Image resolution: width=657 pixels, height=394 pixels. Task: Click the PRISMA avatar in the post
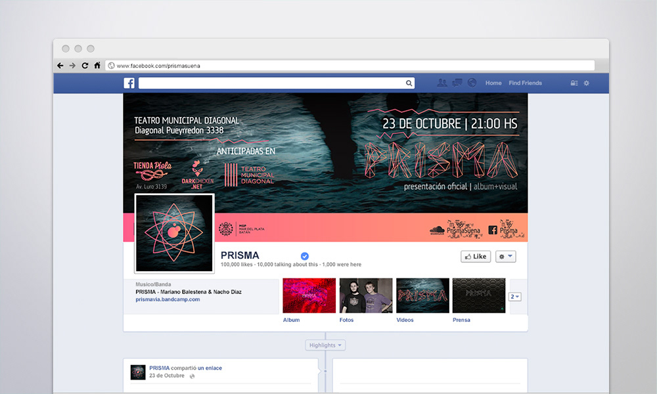[138, 372]
